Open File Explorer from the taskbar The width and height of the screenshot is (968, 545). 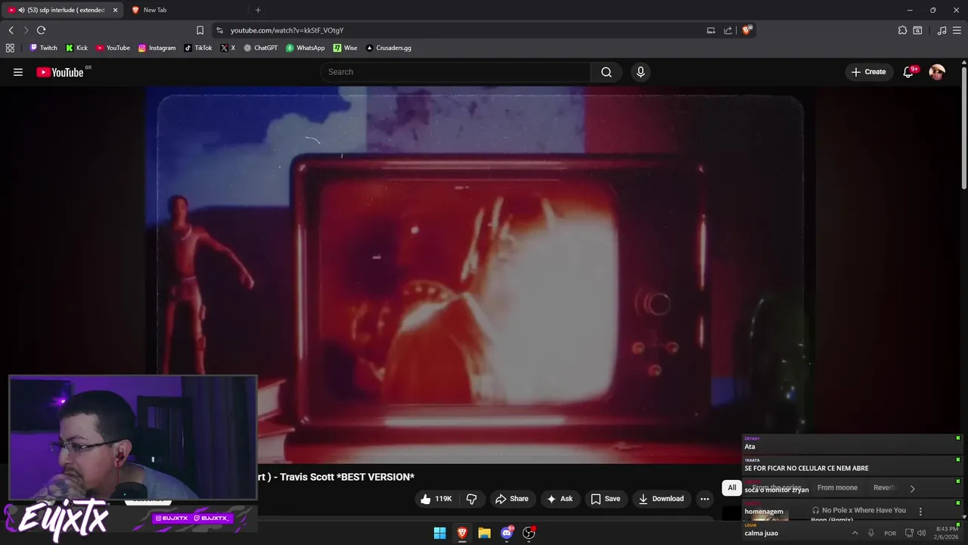pos(484,533)
